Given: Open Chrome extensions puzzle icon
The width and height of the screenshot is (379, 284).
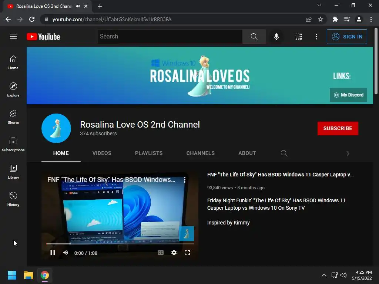Looking at the screenshot, I should click(x=335, y=19).
